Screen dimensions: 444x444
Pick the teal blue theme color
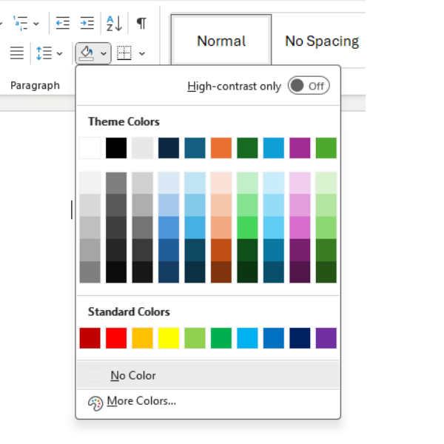[195, 148]
